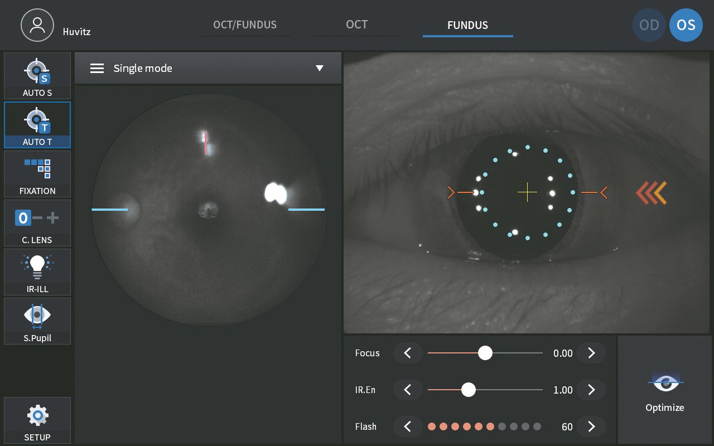This screenshot has height=446, width=714.
Task: Click the IR.En slider handle
Action: (x=469, y=390)
